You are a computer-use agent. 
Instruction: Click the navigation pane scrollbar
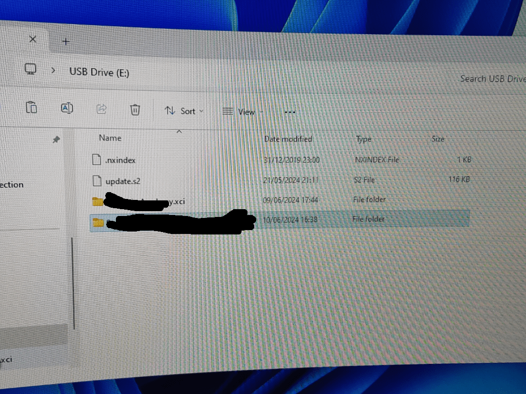(73, 284)
